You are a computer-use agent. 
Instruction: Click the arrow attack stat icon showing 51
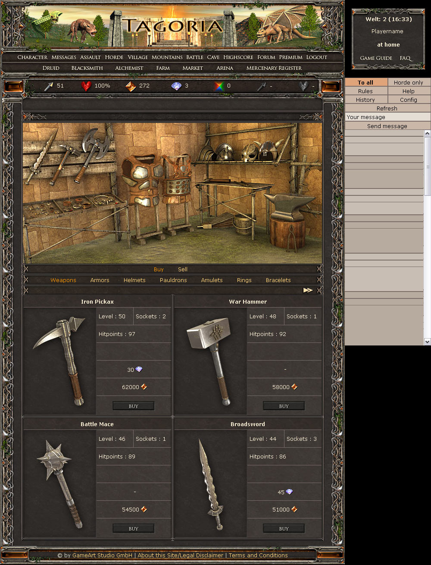tap(49, 86)
